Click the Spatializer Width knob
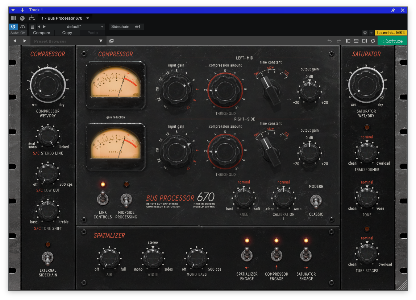Viewport: 416px width, 300px height. click(x=153, y=258)
